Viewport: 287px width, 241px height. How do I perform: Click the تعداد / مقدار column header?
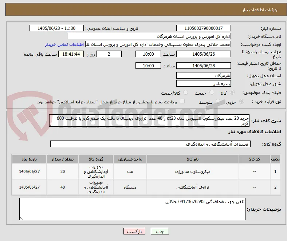(63, 159)
